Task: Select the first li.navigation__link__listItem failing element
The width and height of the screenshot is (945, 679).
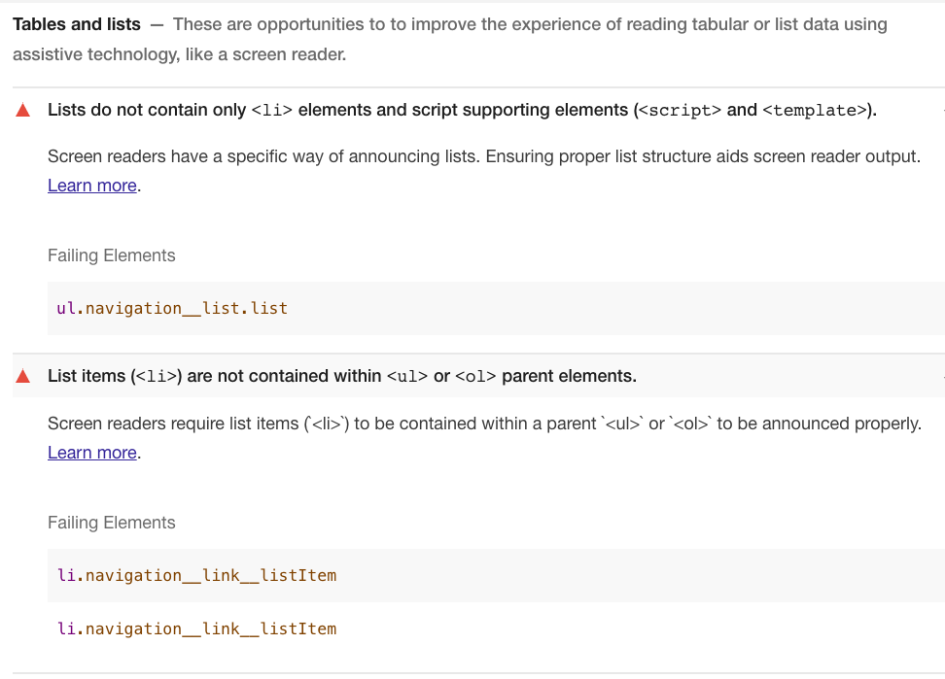Action: pyautogui.click(x=196, y=575)
